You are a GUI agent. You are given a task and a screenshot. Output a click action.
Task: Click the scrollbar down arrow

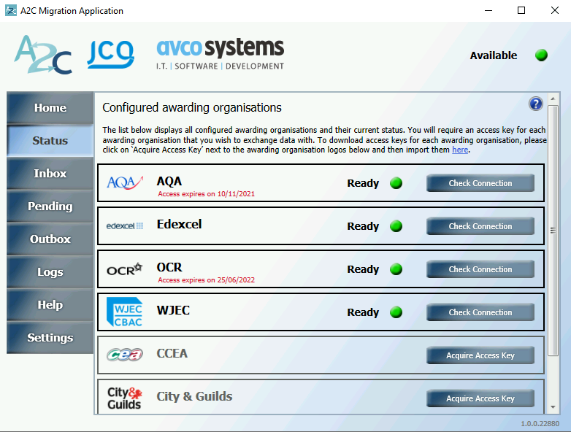[553, 407]
